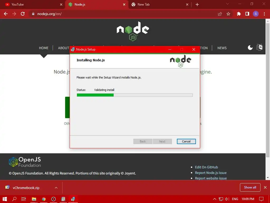Go back in Chrome browser
Screen dimensions: 270x203
pyautogui.click(x=6, y=14)
